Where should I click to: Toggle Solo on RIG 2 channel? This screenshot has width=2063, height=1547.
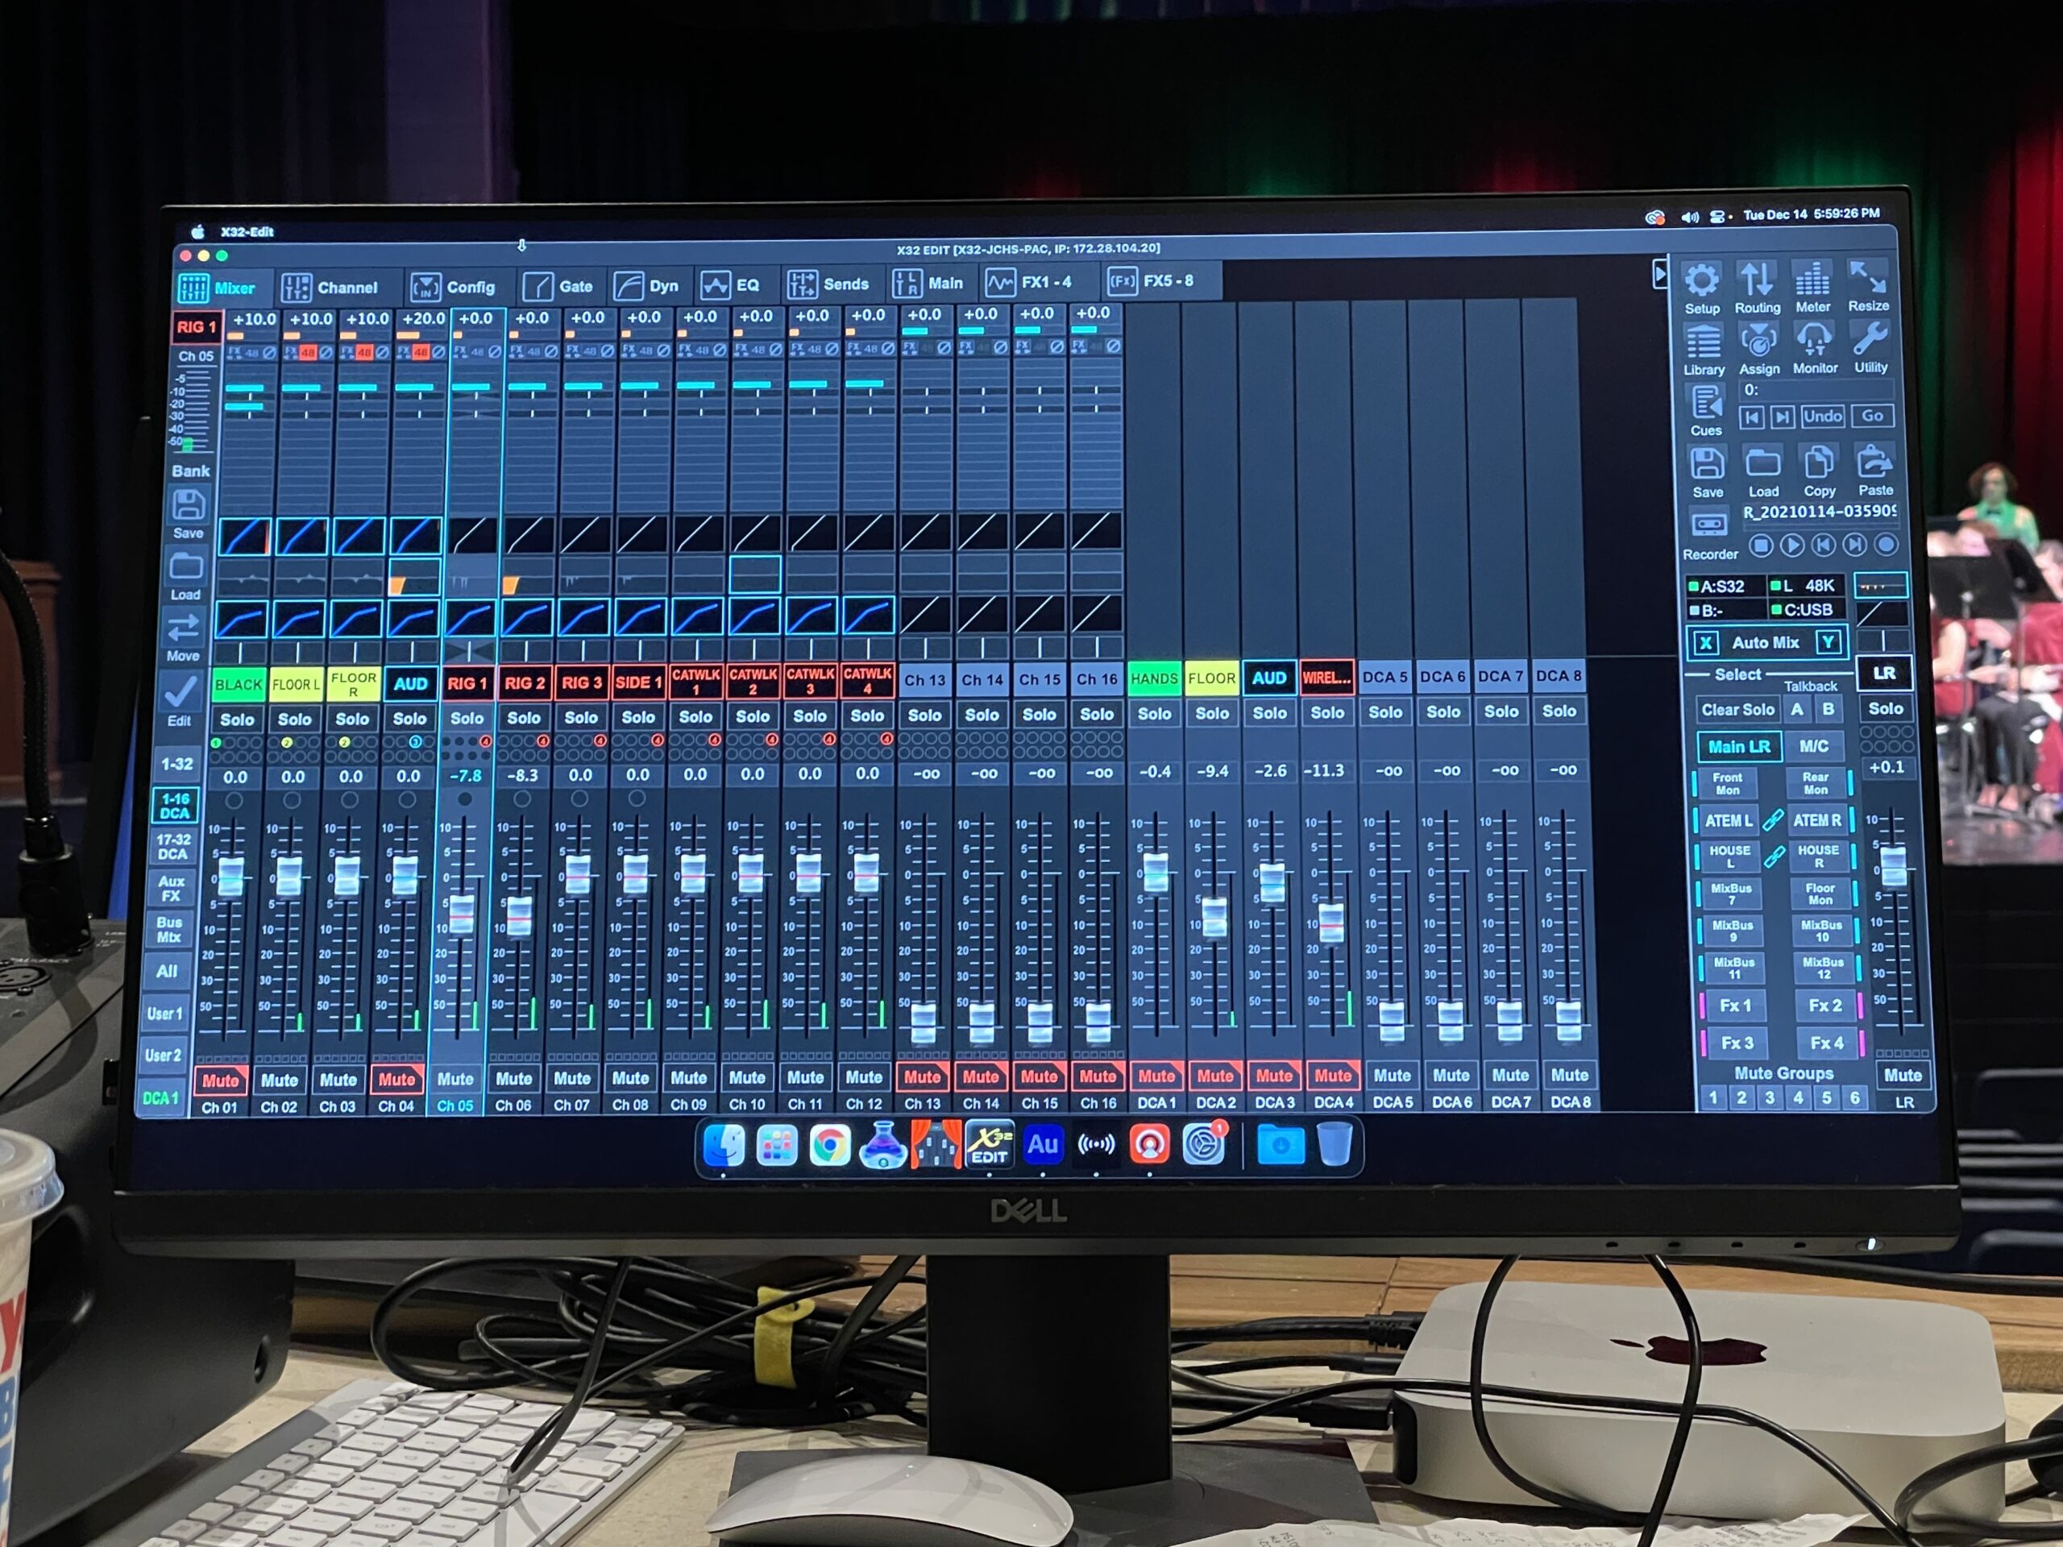[x=523, y=718]
